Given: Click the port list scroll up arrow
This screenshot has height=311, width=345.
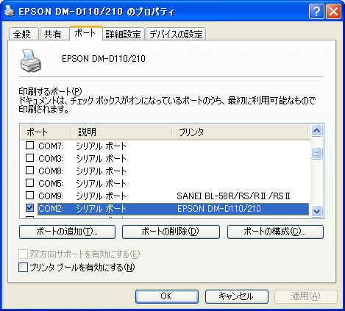Looking at the screenshot, I should [317, 131].
